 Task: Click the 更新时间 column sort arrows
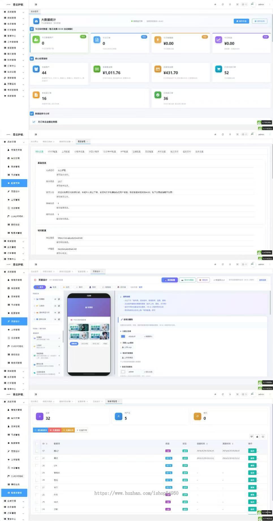[233, 444]
